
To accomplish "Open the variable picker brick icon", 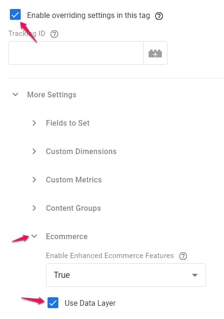I will 155,53.
